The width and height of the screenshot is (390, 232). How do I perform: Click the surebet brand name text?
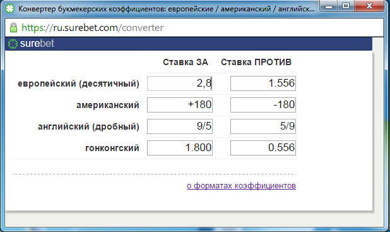point(37,44)
